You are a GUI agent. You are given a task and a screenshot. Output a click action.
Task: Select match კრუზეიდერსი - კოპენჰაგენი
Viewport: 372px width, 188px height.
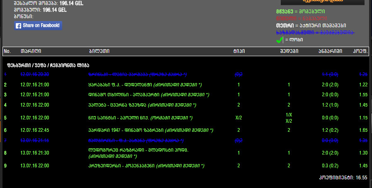pos(146,166)
